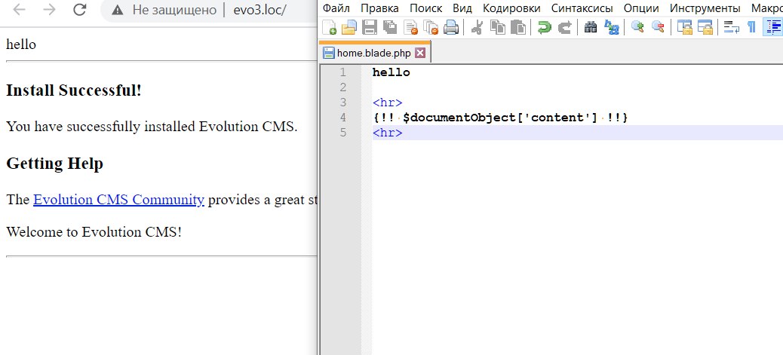Screen dimensions: 783x355
Task: Go back in the browser
Action: point(19,10)
